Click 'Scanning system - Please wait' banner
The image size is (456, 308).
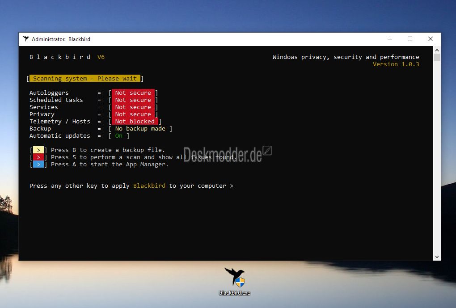point(84,79)
